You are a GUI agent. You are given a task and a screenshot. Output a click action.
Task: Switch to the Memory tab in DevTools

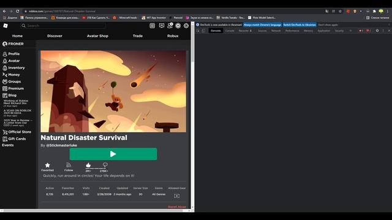[308, 31]
